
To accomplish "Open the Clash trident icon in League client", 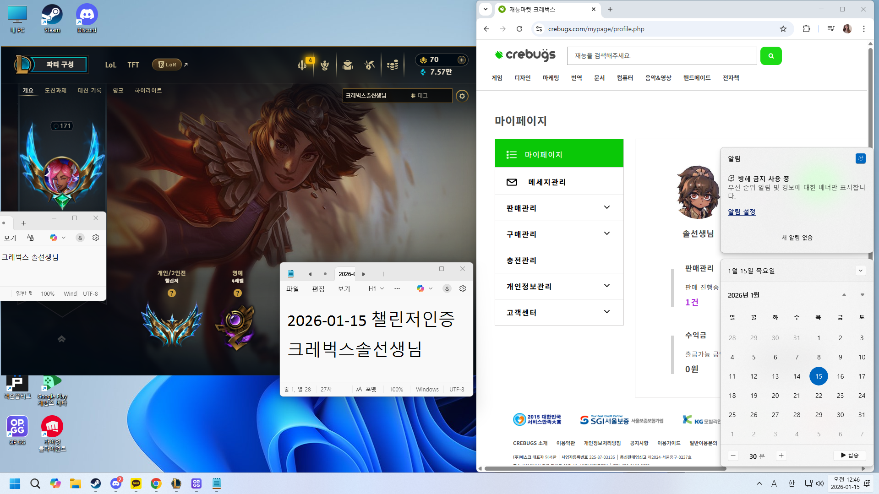I will [x=302, y=65].
